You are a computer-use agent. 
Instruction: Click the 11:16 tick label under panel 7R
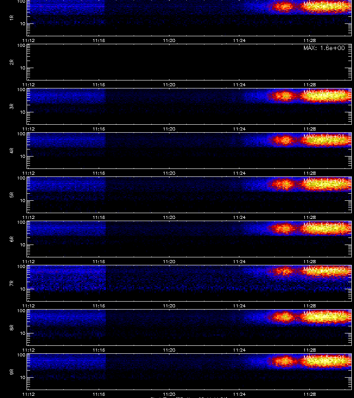(x=99, y=306)
